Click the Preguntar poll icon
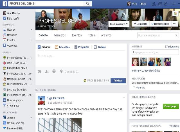 point(76,47)
